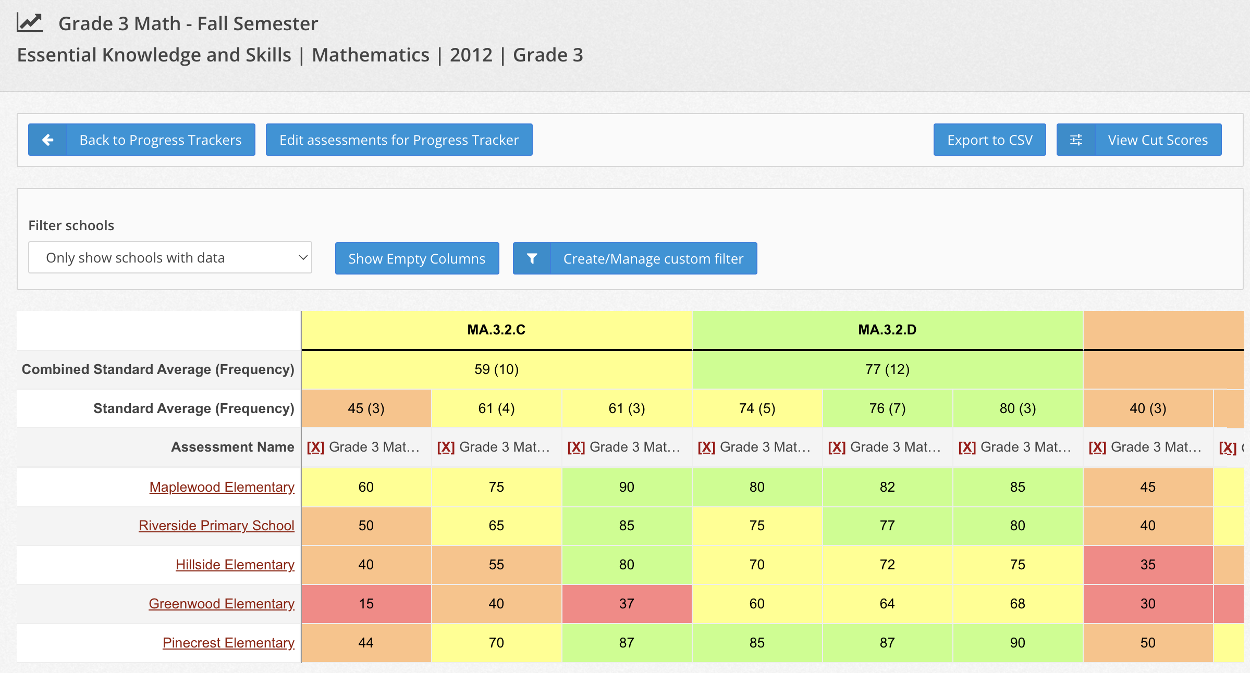Click Hillside Elementary's score 72
The width and height of the screenshot is (1250, 673).
888,565
